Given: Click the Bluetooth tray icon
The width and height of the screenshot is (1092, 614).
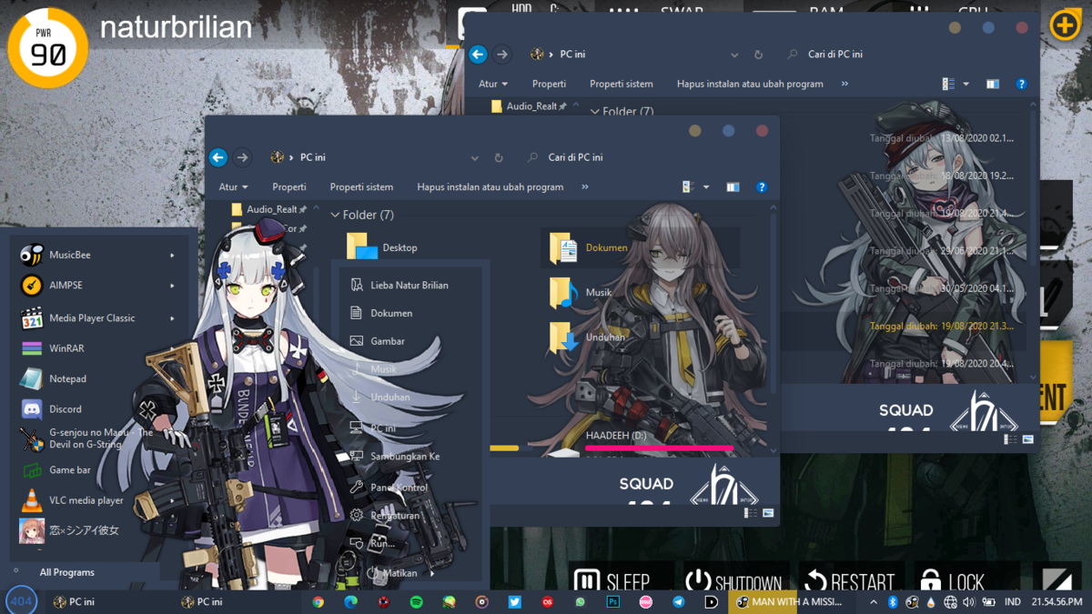Looking at the screenshot, I should click(893, 602).
